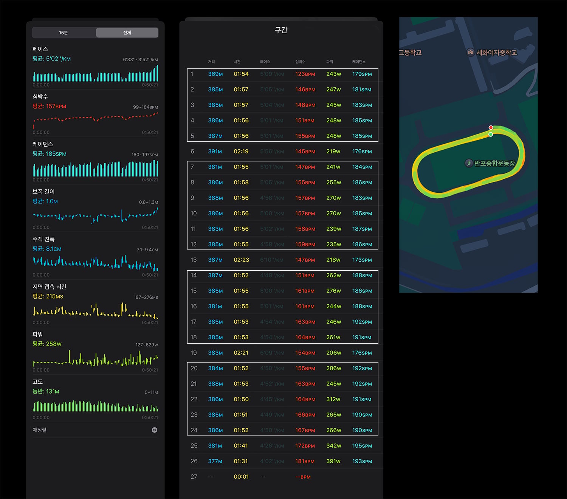Click the 재정렬 reorder icon
This screenshot has height=499, width=567.
point(154,430)
